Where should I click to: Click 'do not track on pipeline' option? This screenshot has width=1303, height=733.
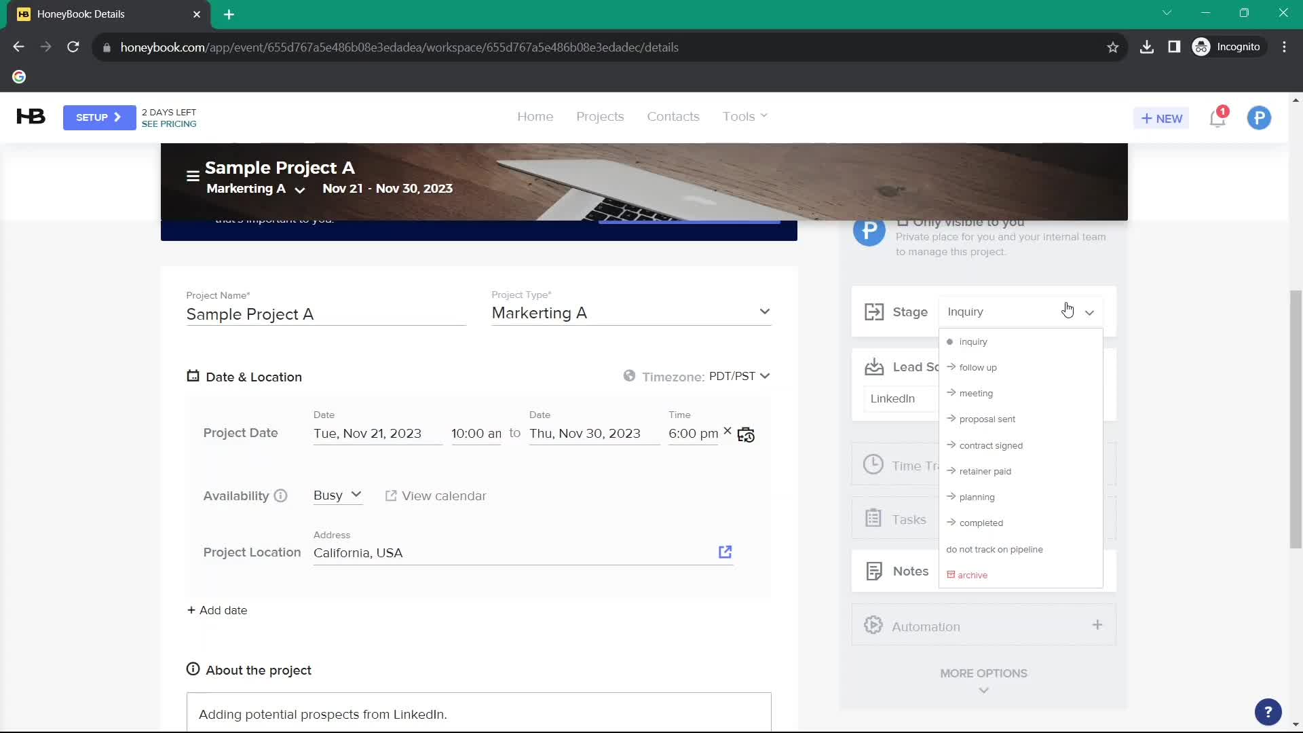pyautogui.click(x=994, y=548)
